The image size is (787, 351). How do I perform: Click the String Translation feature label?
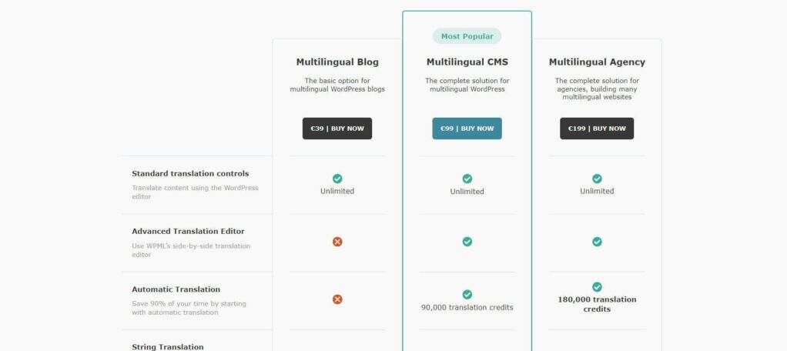click(167, 347)
